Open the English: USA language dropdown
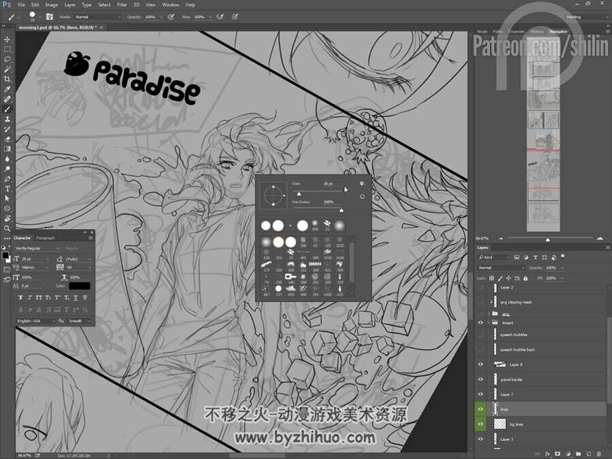 35,321
